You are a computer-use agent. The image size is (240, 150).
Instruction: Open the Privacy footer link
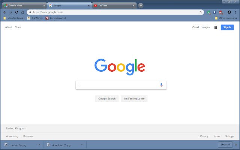tap(204, 136)
